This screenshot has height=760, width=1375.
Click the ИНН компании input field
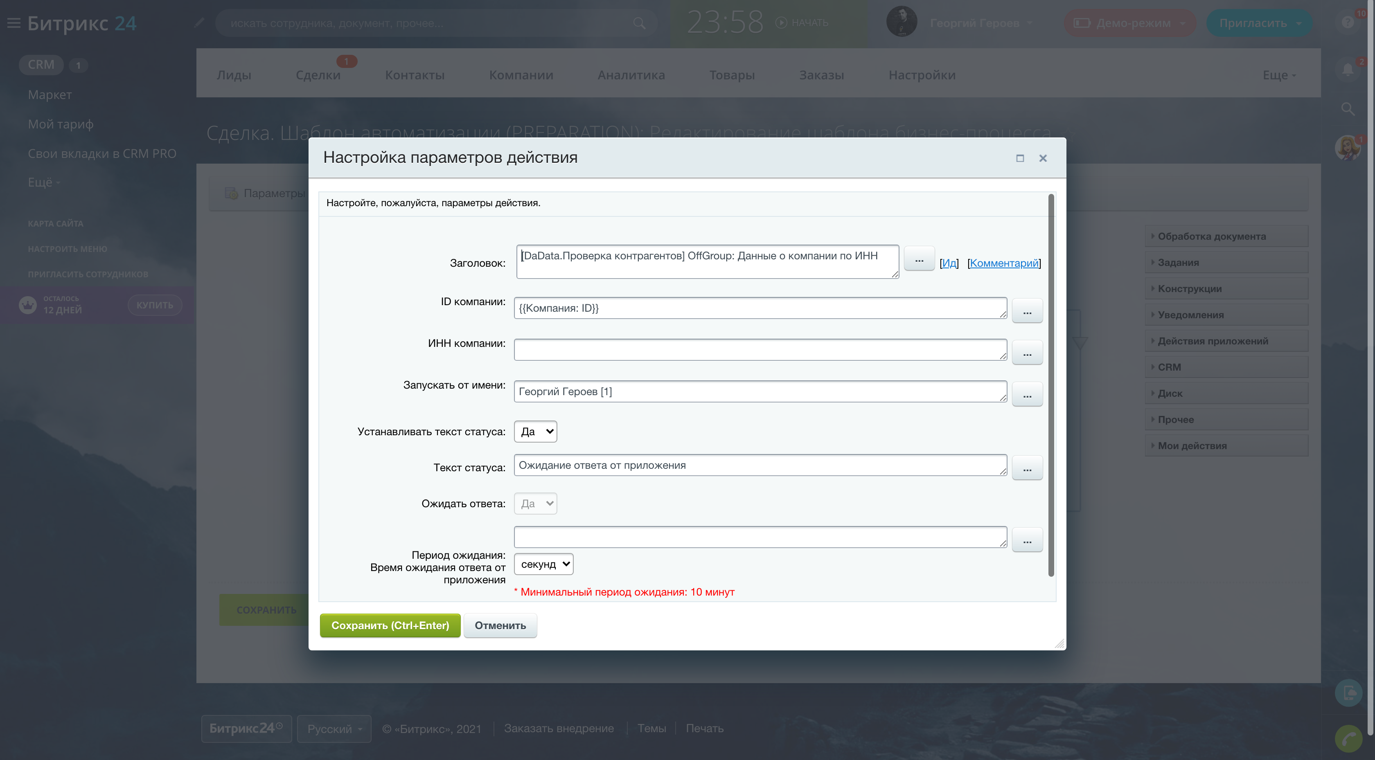760,350
